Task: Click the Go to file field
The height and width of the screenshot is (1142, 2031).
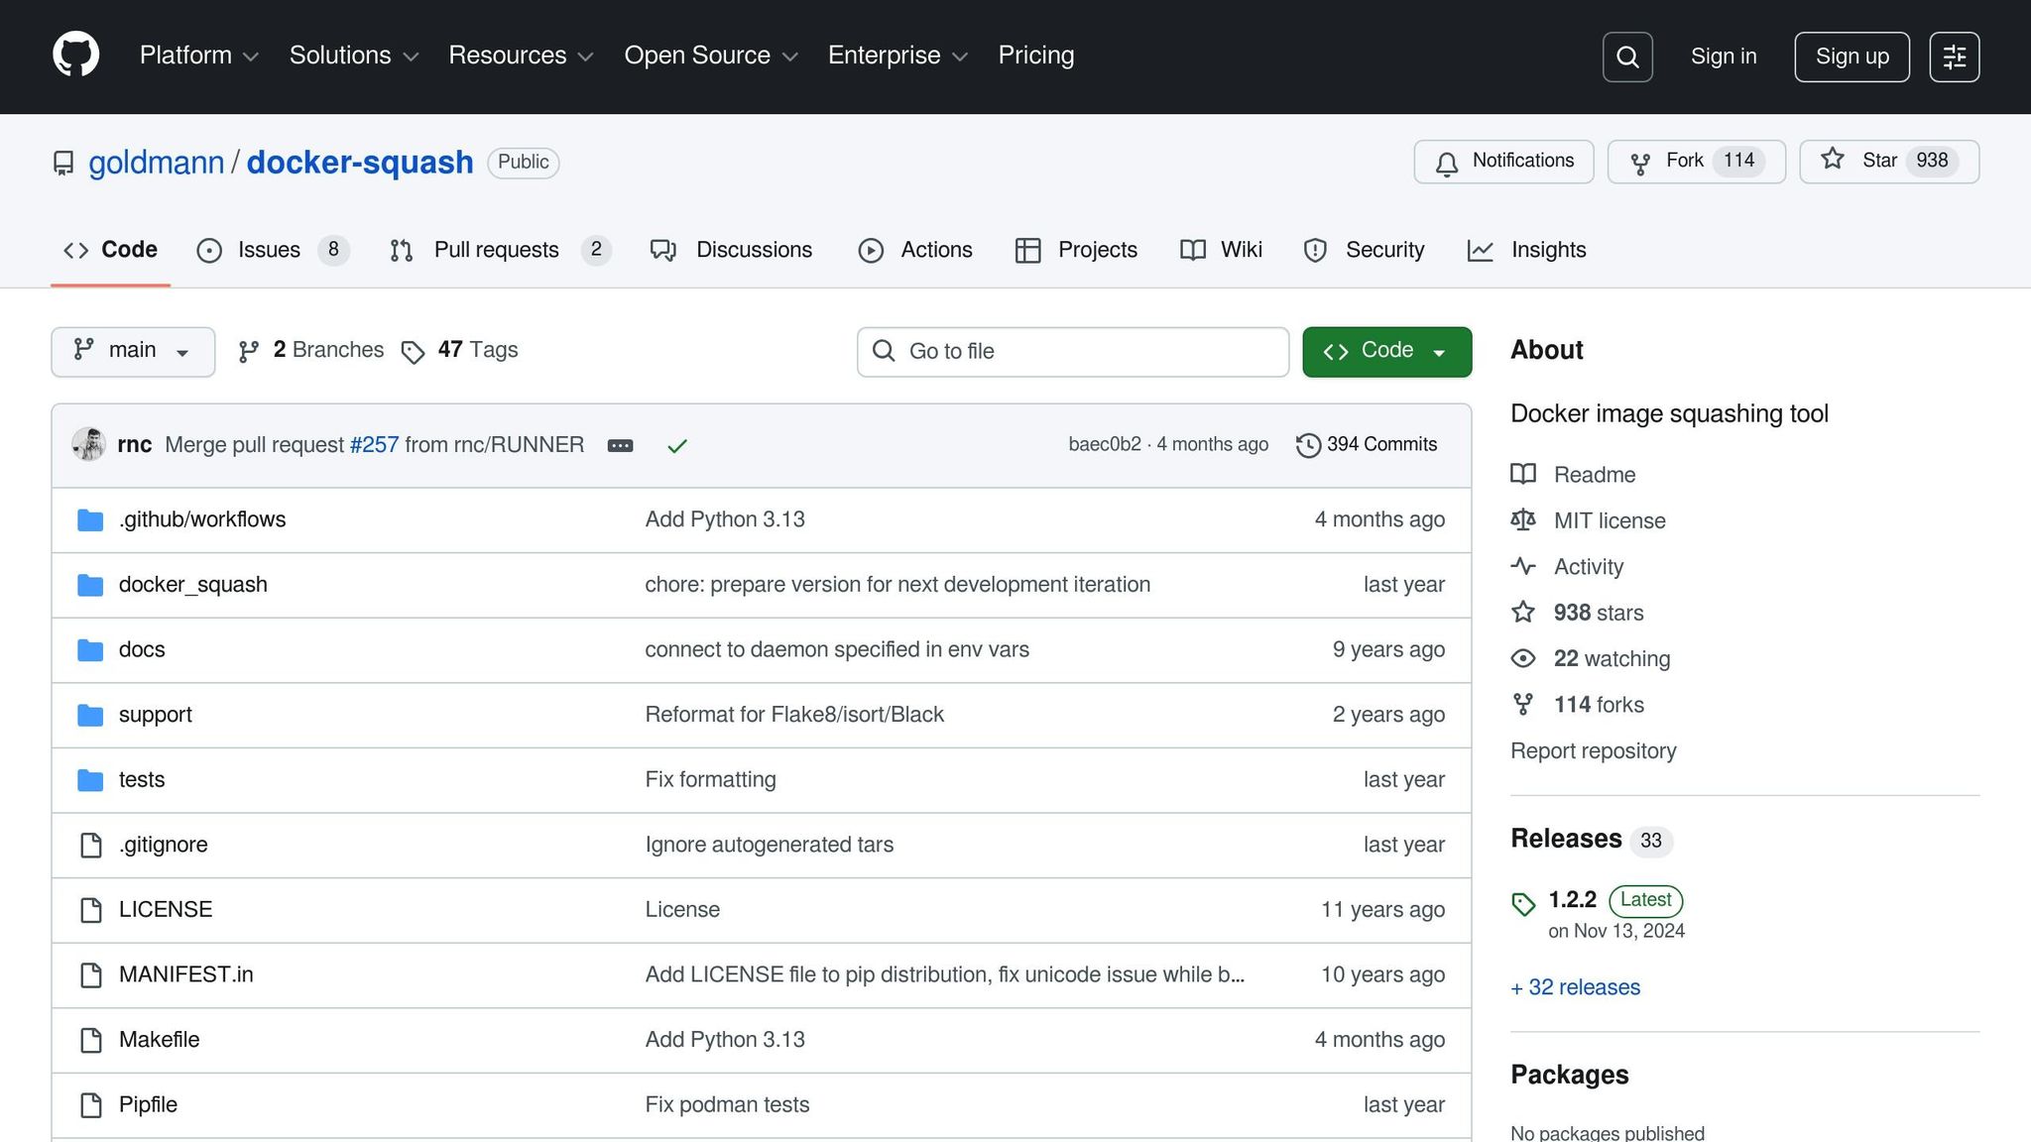Action: click(1073, 351)
